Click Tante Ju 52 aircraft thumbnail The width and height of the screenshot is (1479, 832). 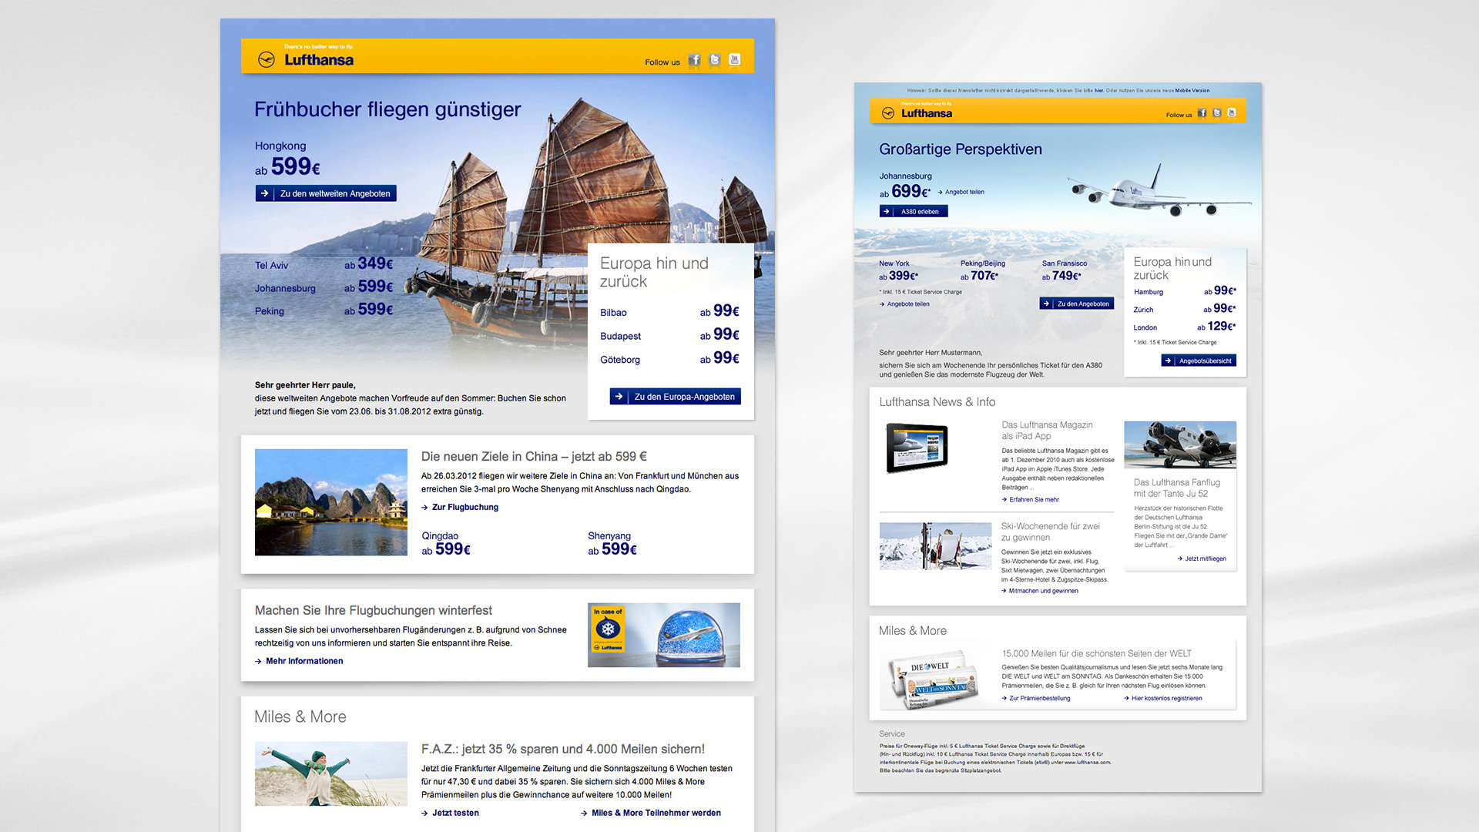pyautogui.click(x=1180, y=445)
